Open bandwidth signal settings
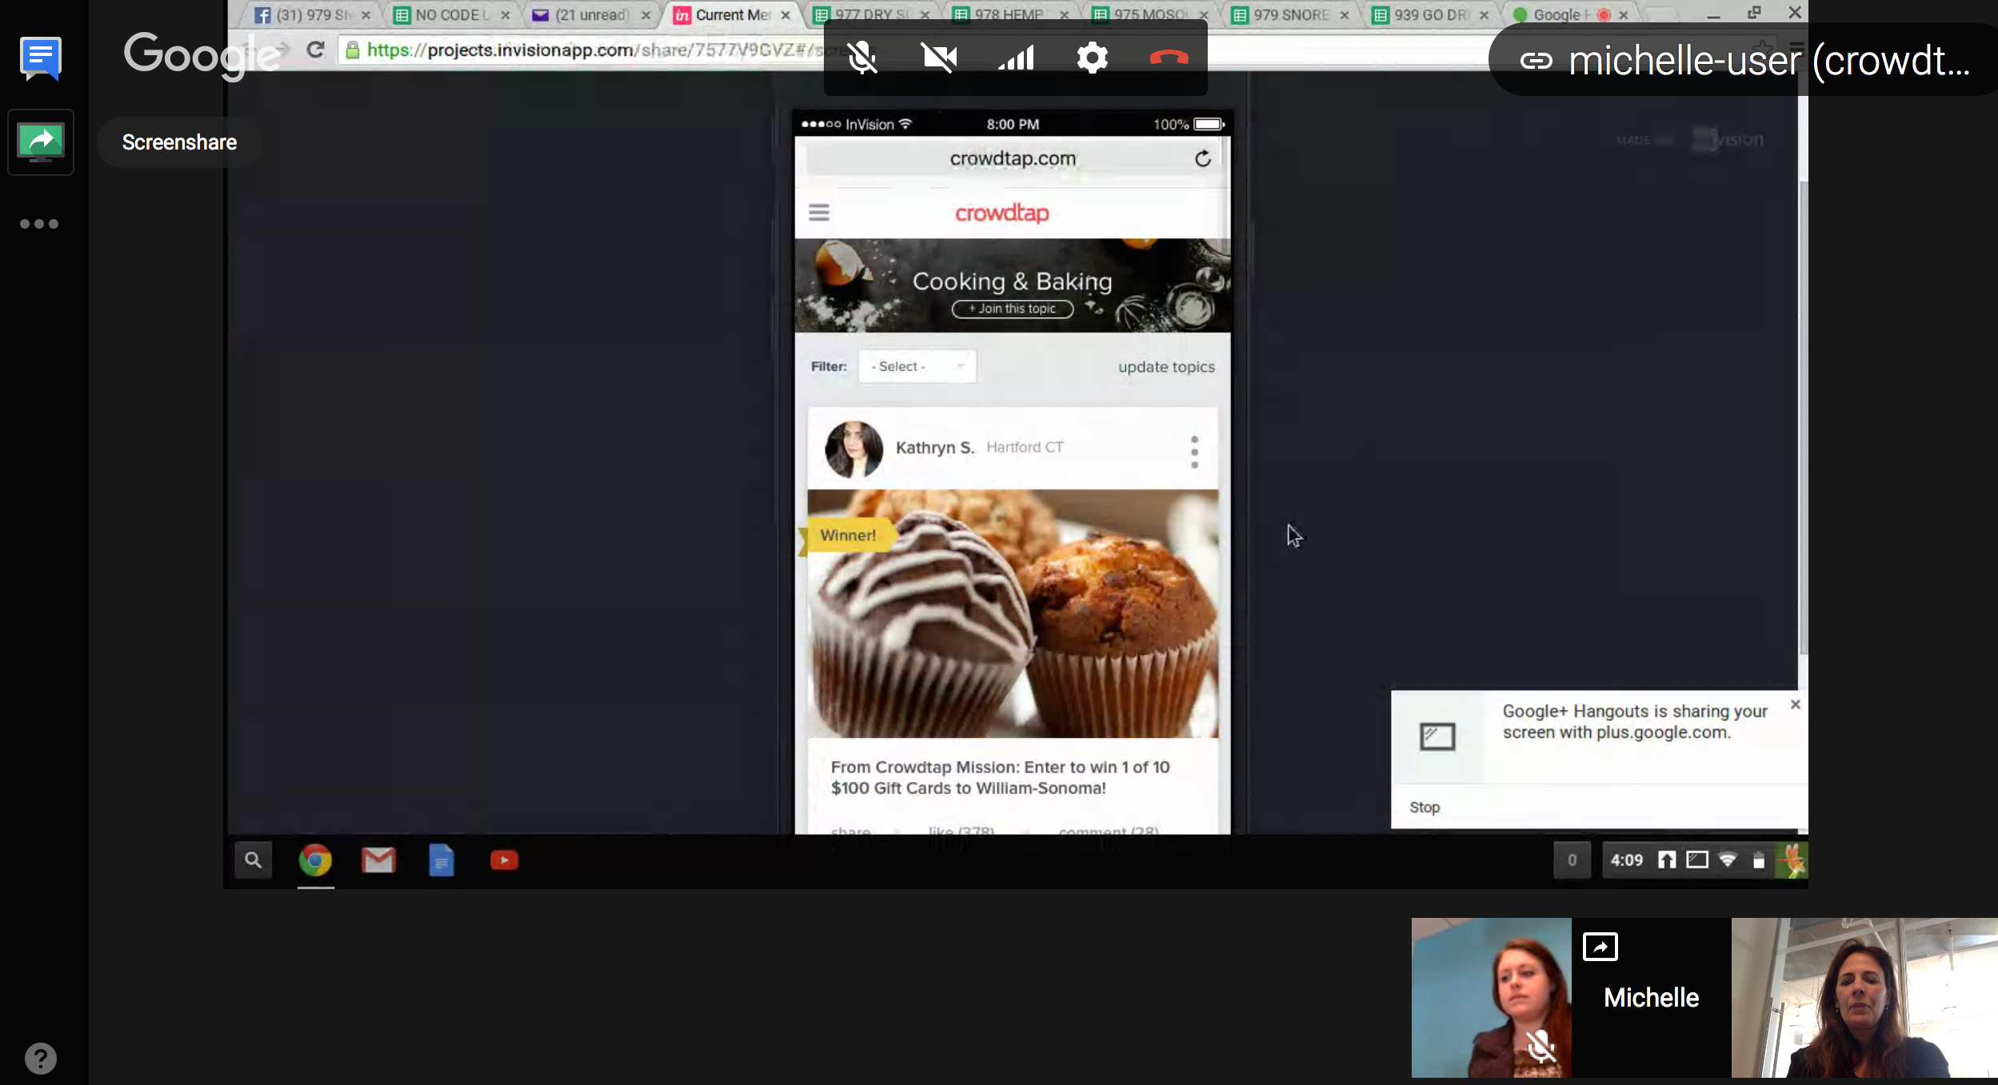Viewport: 1998px width, 1085px height. coord(1016,58)
